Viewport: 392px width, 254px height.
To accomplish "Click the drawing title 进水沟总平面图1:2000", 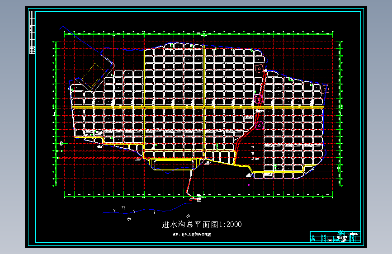I will (x=202, y=224).
